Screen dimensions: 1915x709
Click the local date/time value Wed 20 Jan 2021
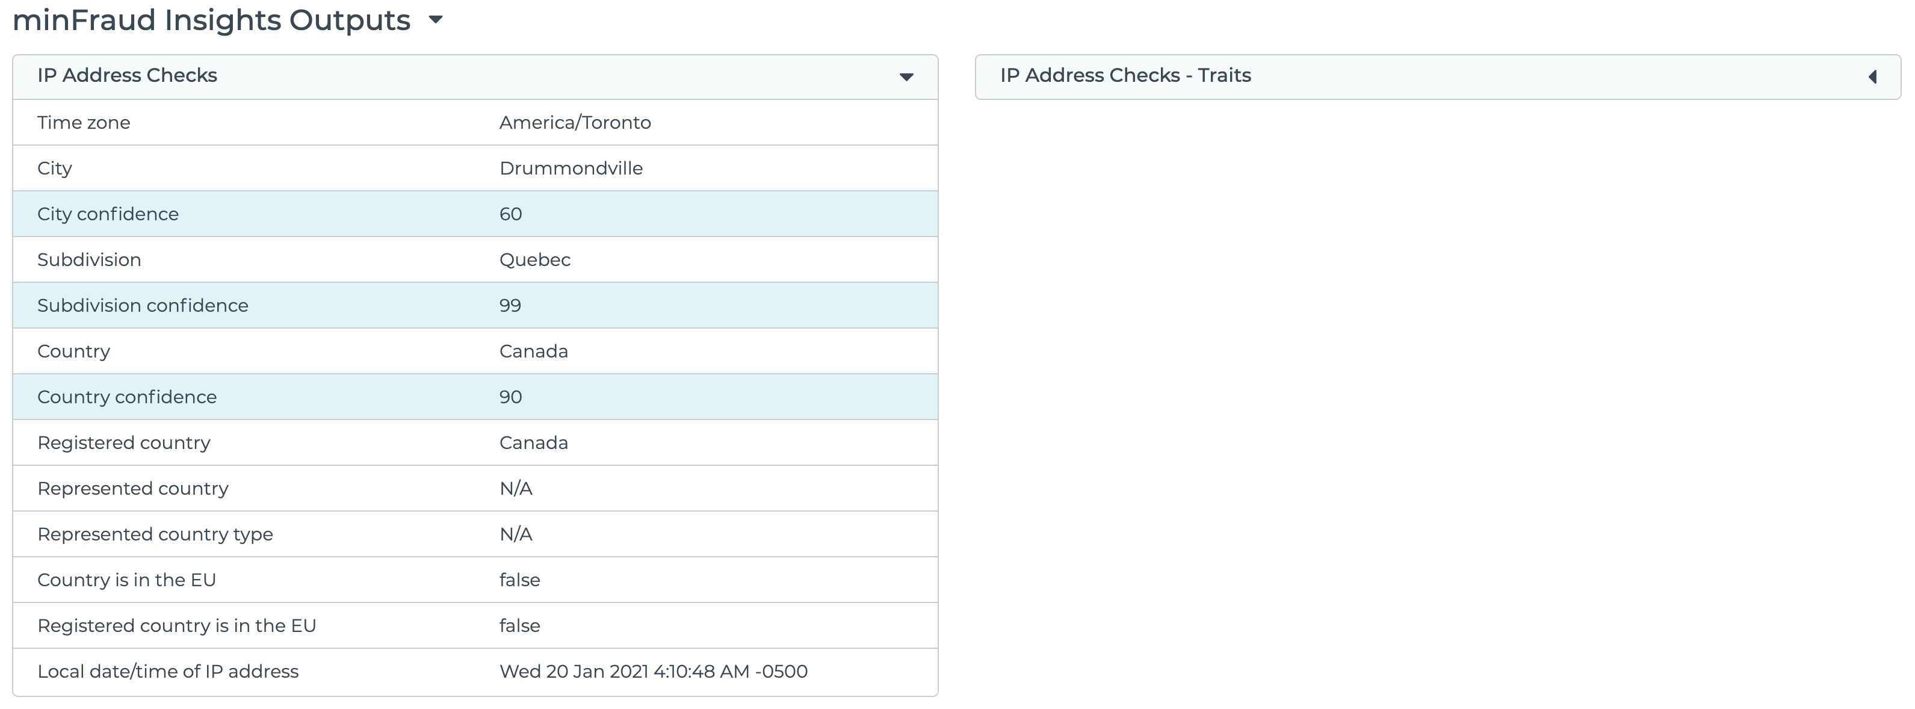[x=653, y=672]
